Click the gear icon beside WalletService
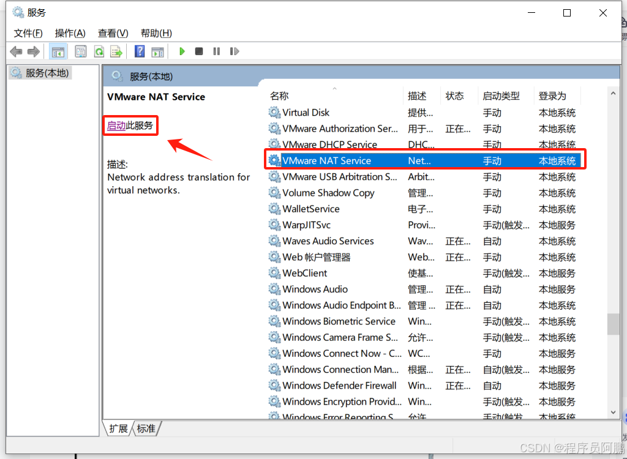The image size is (627, 459). pos(274,209)
